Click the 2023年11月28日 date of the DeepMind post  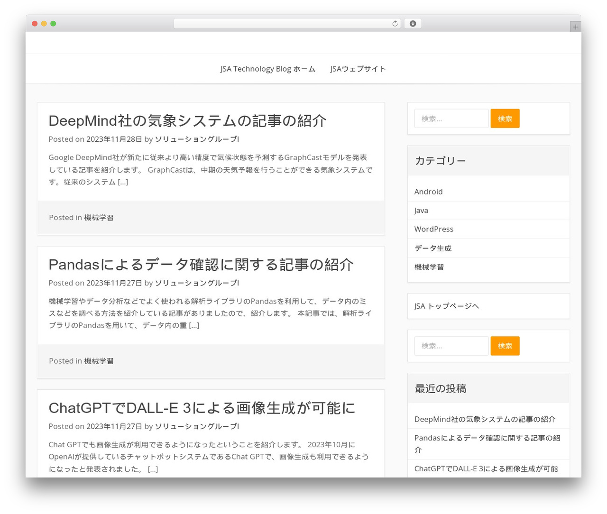114,139
